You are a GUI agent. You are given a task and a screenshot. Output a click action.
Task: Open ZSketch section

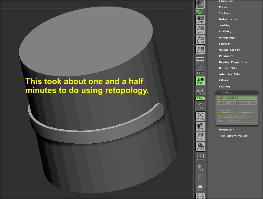click(224, 81)
